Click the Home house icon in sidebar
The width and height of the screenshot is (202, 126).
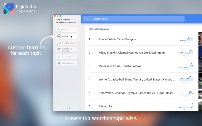(x=59, y=29)
